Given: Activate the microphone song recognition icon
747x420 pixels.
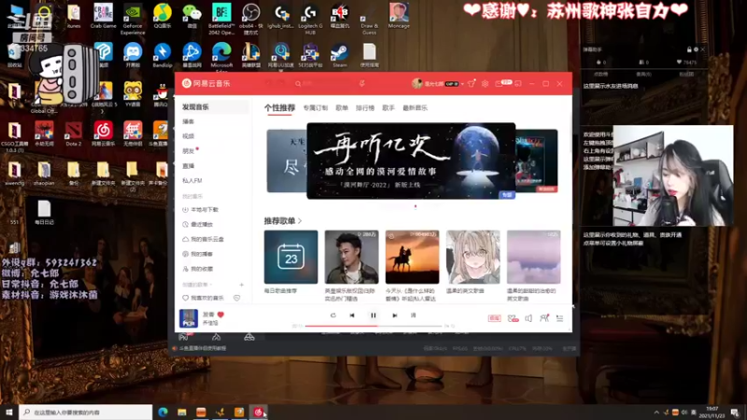Looking at the screenshot, I should pyautogui.click(x=362, y=83).
